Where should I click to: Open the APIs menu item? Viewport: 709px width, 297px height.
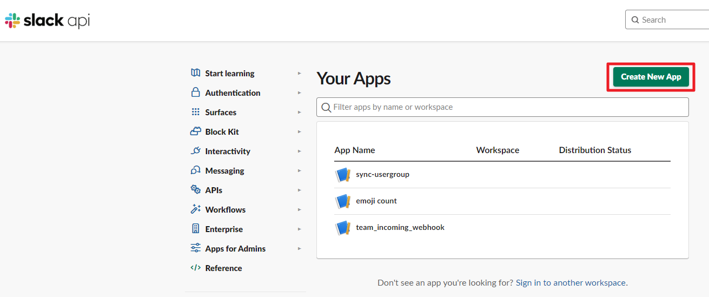pos(214,190)
